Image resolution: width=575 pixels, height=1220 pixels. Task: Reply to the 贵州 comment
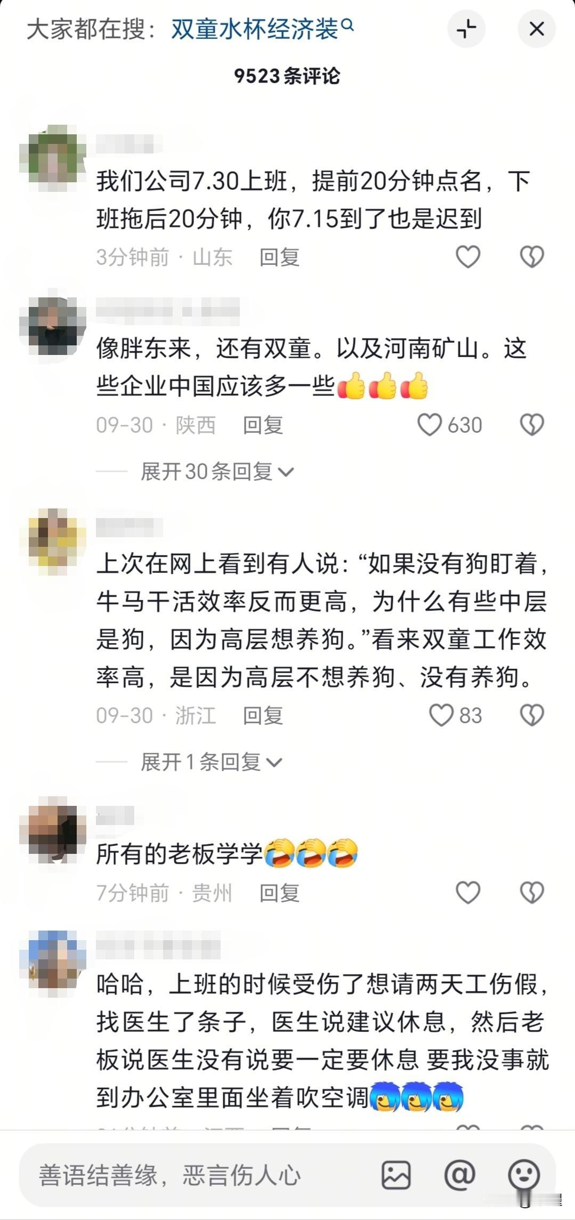pos(279,892)
